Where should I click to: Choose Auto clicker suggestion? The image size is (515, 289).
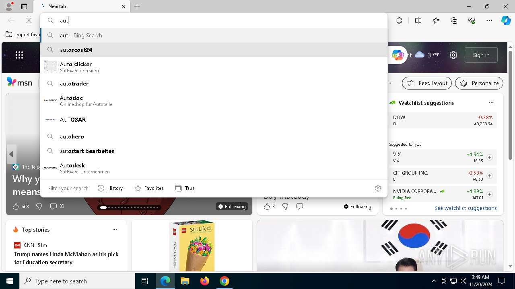[214, 67]
